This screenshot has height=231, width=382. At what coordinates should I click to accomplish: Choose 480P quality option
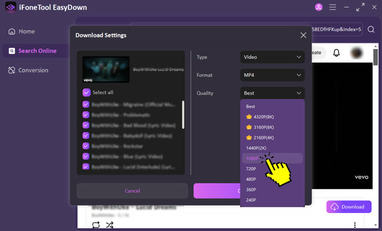(x=272, y=179)
